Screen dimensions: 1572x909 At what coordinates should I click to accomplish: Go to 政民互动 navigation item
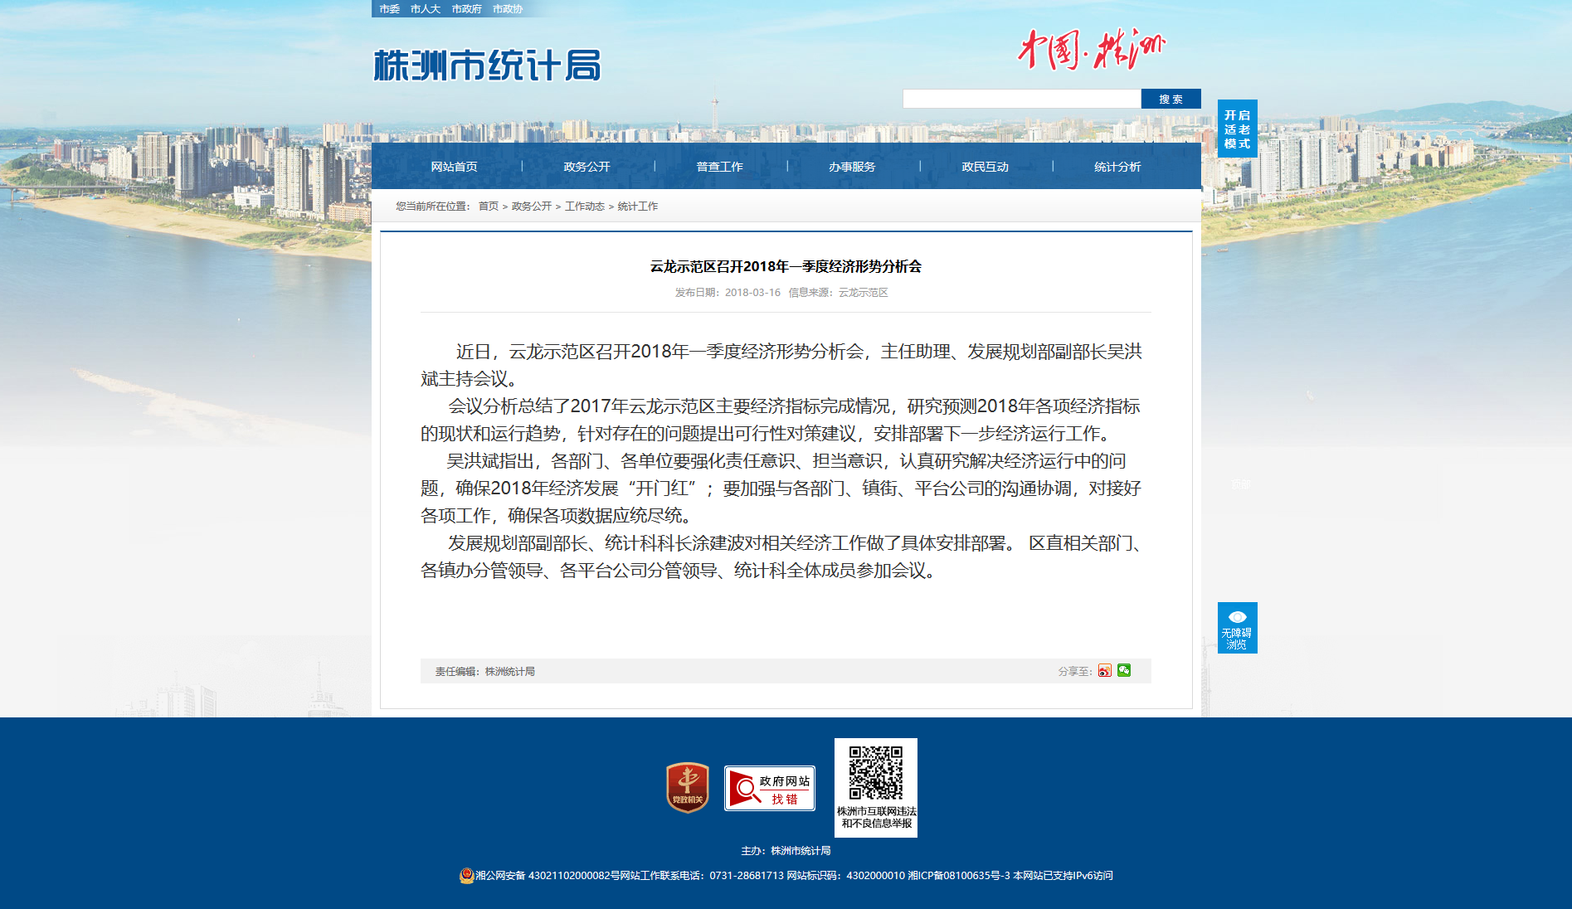click(985, 167)
